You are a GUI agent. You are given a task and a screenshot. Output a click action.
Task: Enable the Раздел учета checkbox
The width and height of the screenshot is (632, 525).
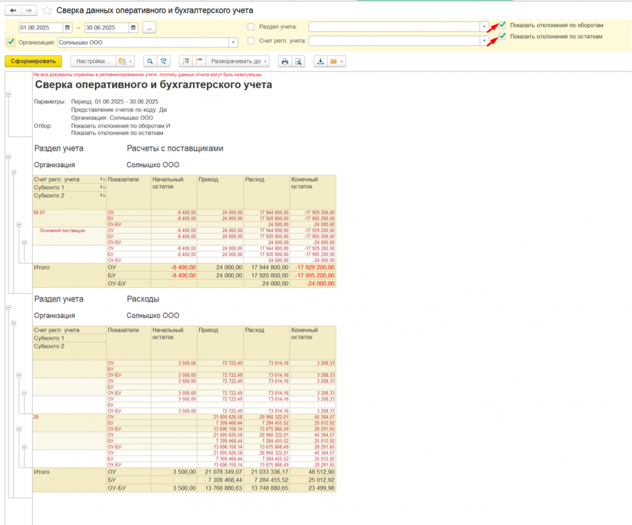[251, 27]
